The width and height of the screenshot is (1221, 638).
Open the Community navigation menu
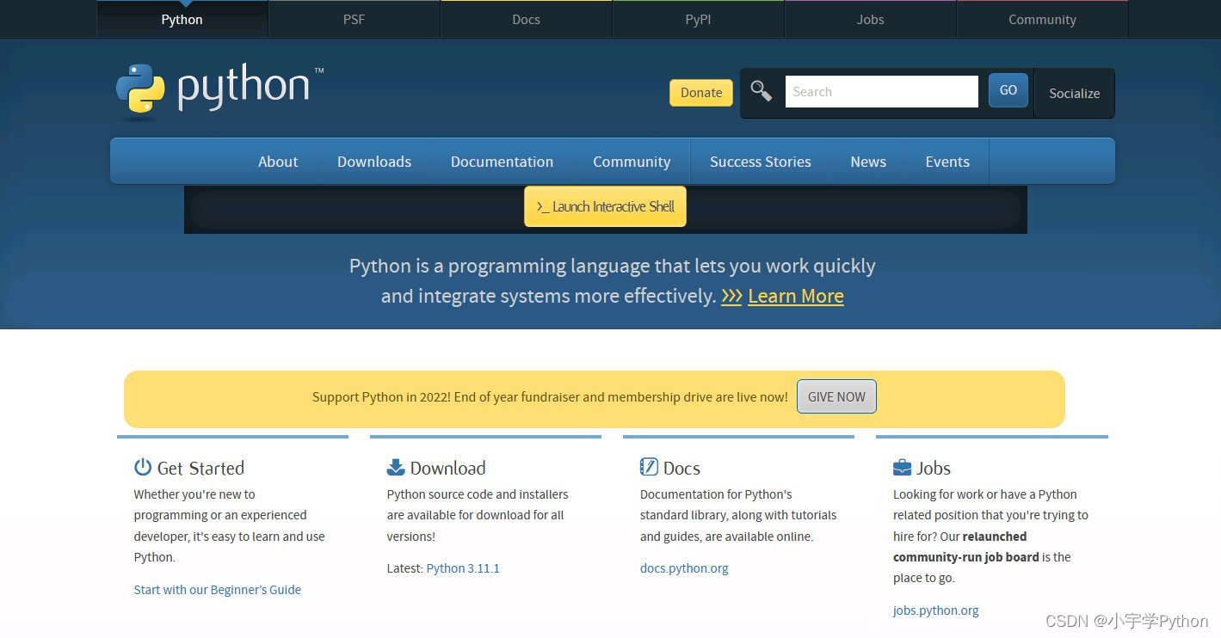pyautogui.click(x=632, y=162)
